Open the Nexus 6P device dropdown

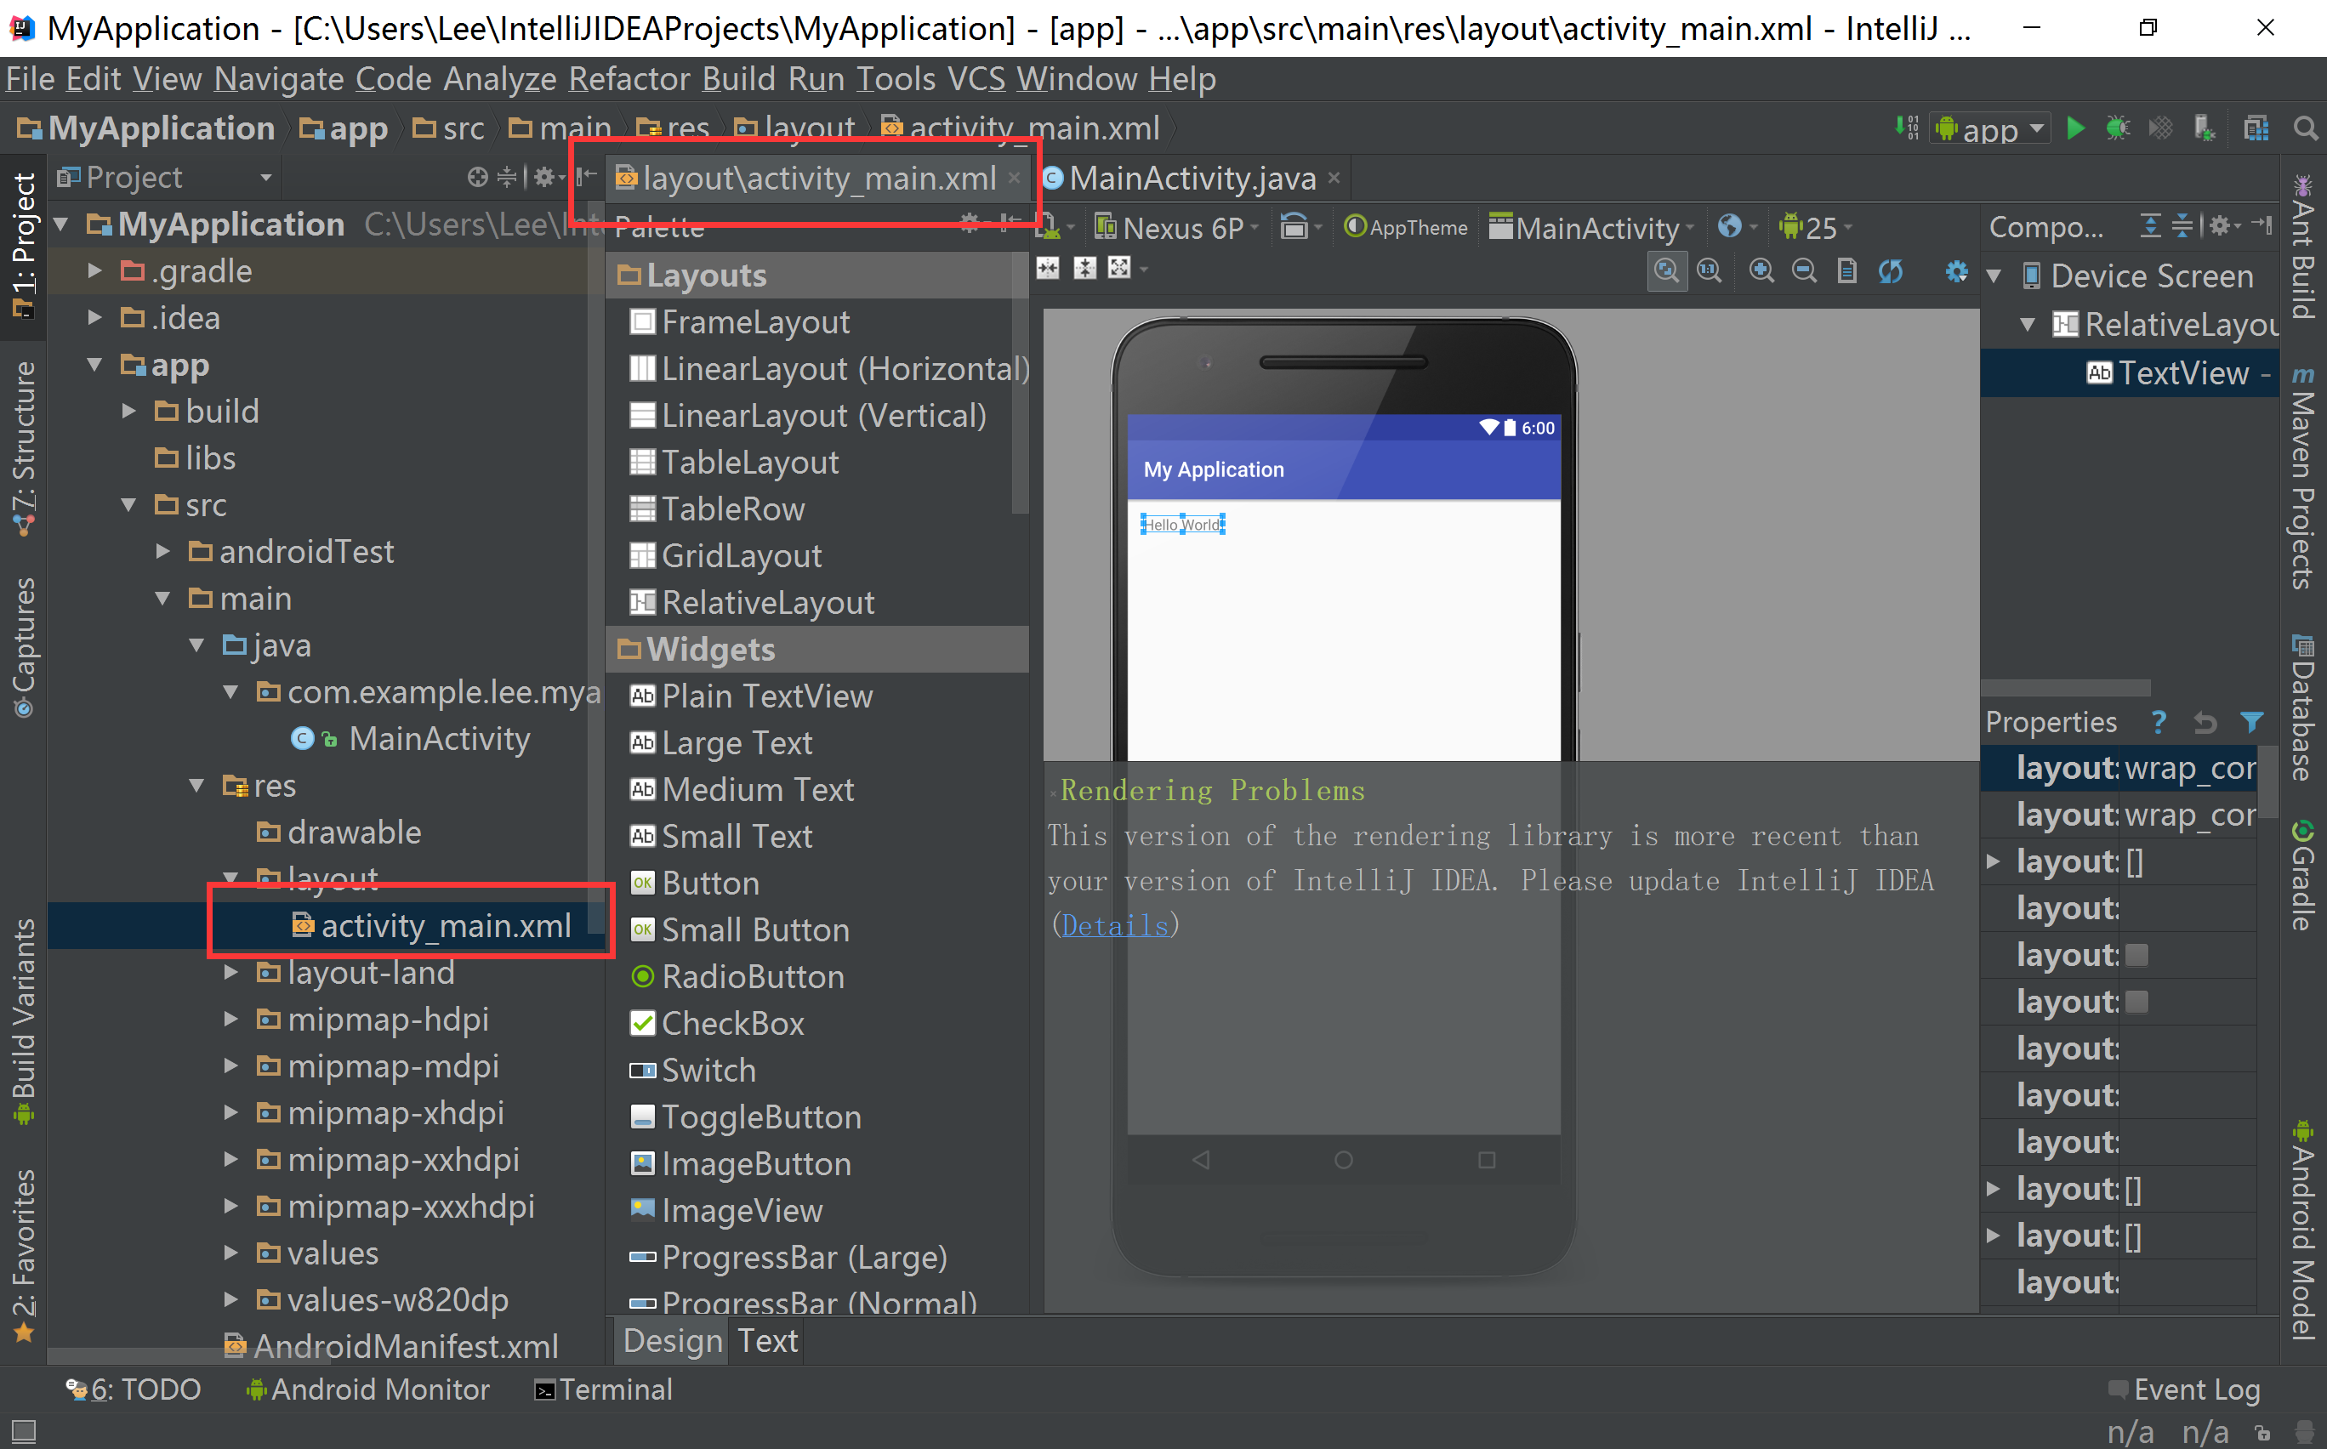[1177, 228]
